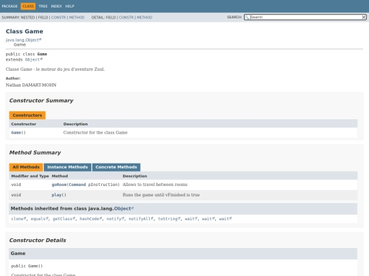Open external link icon beside java.lang.Object
Viewport: 369px width, 276px height.
click(40, 40)
